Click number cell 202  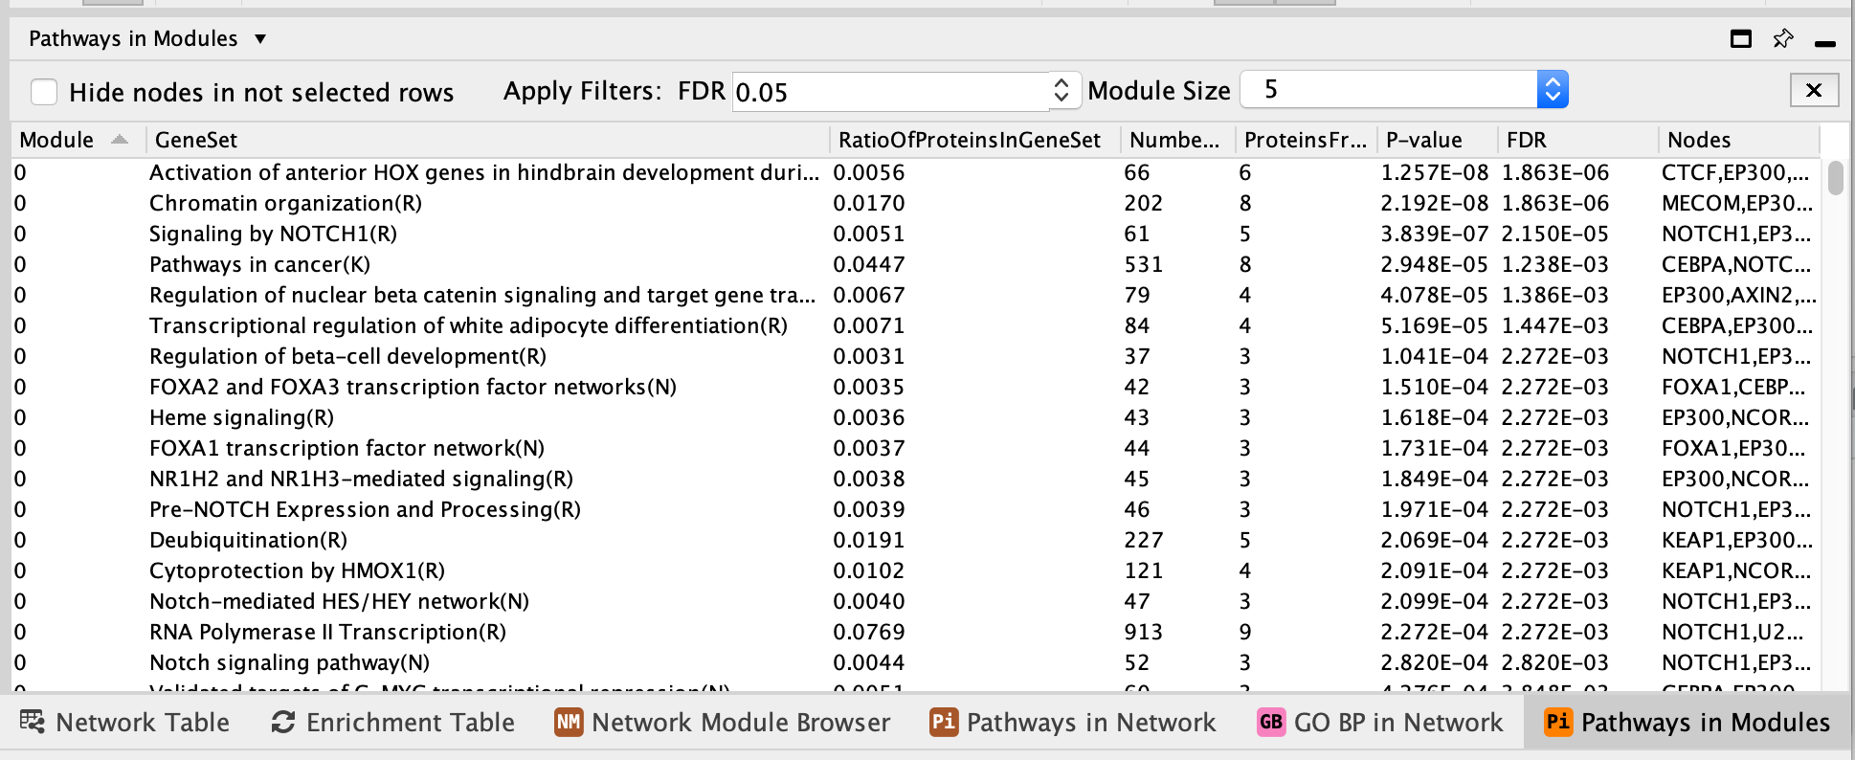tap(1144, 203)
